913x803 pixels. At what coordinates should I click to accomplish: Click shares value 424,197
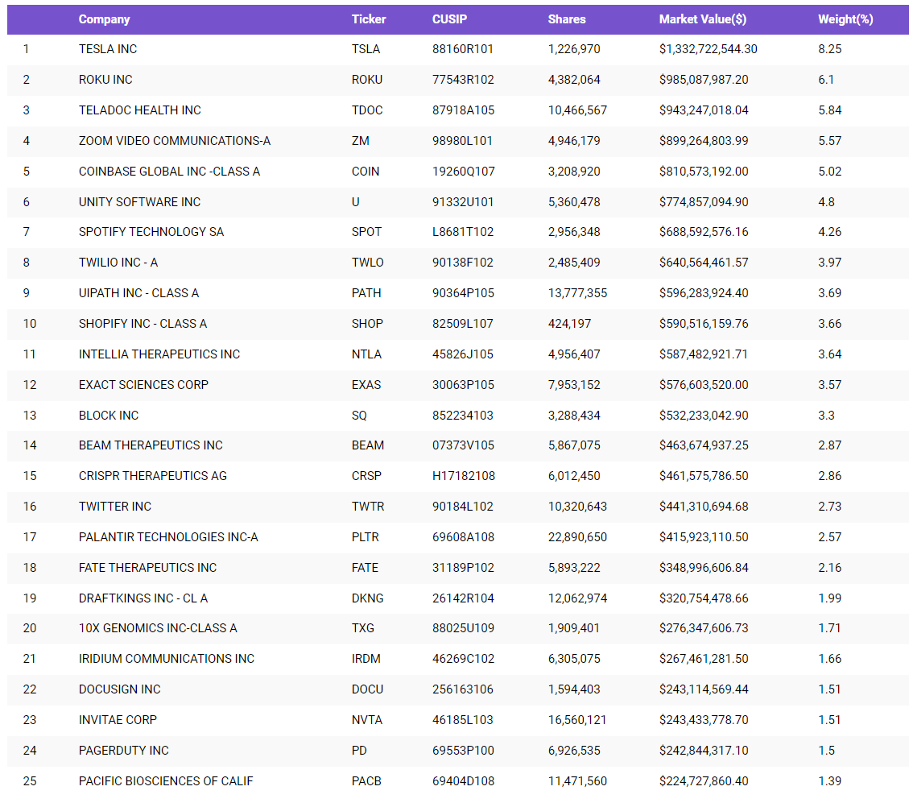pyautogui.click(x=569, y=323)
